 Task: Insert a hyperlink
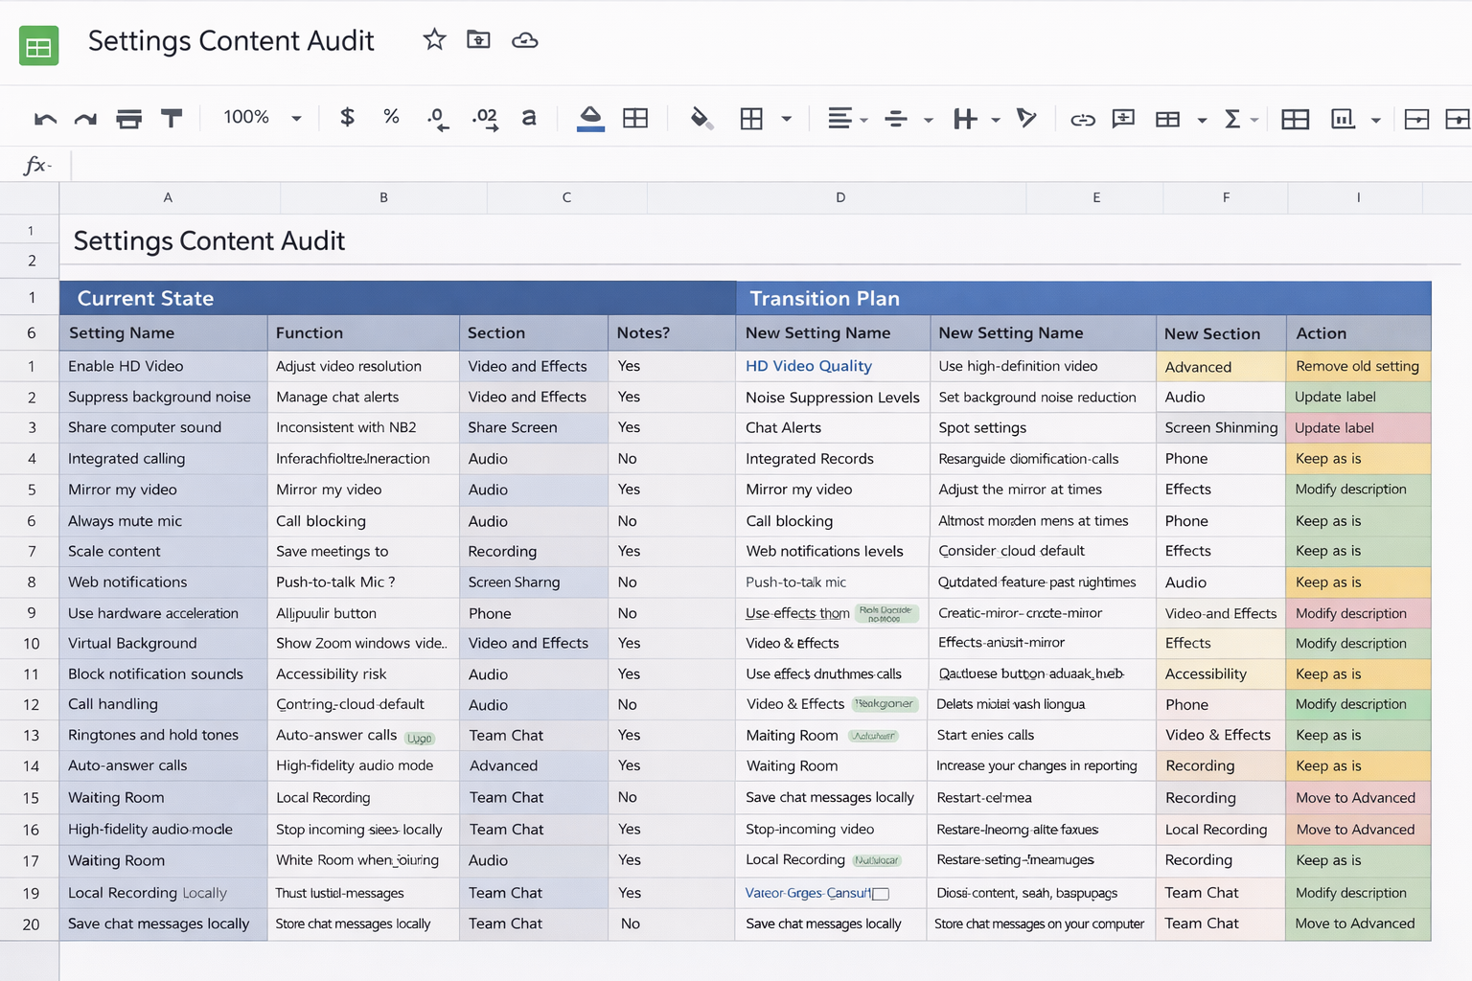(1083, 118)
